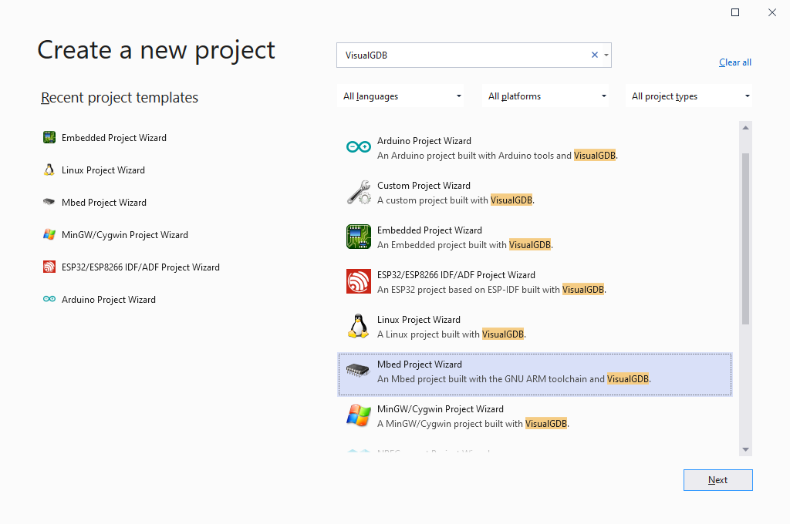Click the red ESP32 icon in the results list
The image size is (790, 524).
point(359,281)
